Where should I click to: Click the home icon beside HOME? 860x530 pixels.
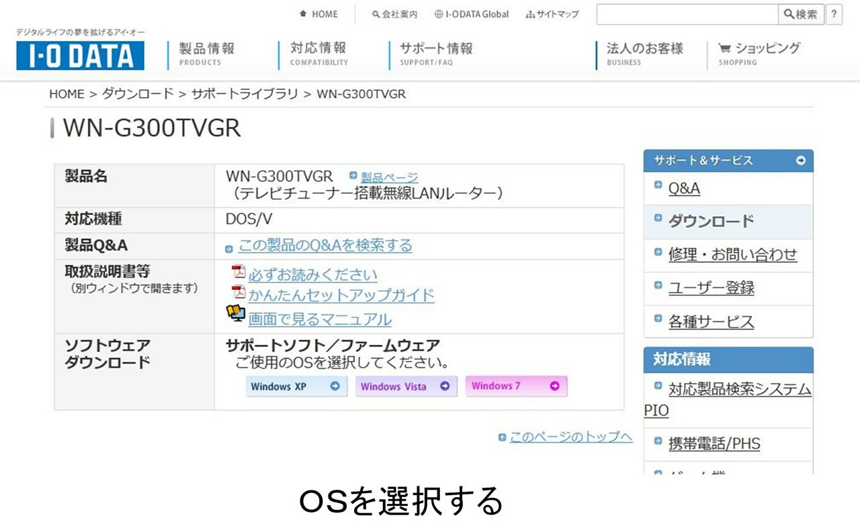tap(303, 13)
